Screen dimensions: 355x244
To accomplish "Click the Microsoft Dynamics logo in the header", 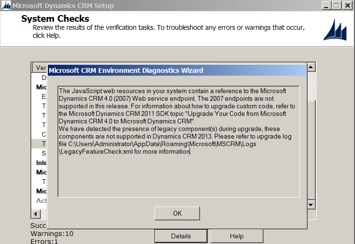I will (335, 30).
